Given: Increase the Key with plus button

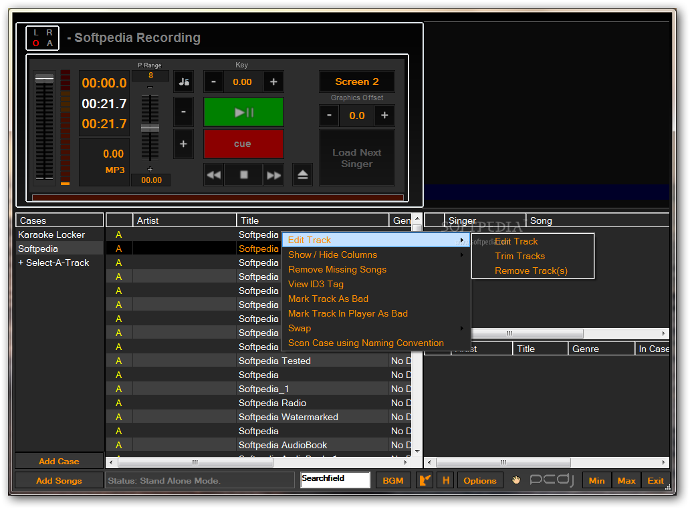Looking at the screenshot, I should click(273, 81).
